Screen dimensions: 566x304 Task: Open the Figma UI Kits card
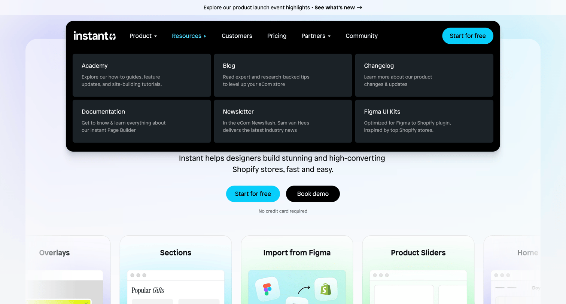tap(424, 121)
